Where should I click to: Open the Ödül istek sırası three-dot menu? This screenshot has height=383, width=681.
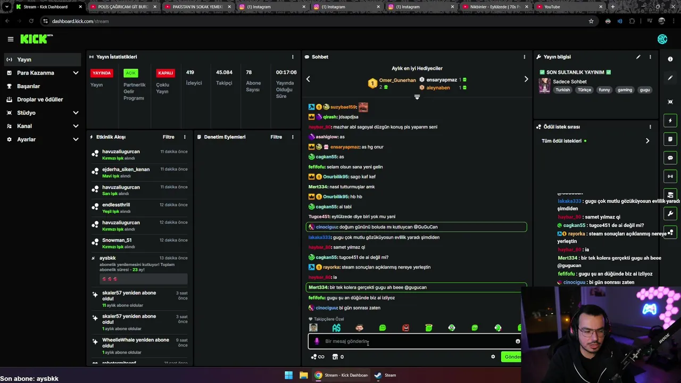coord(650,127)
